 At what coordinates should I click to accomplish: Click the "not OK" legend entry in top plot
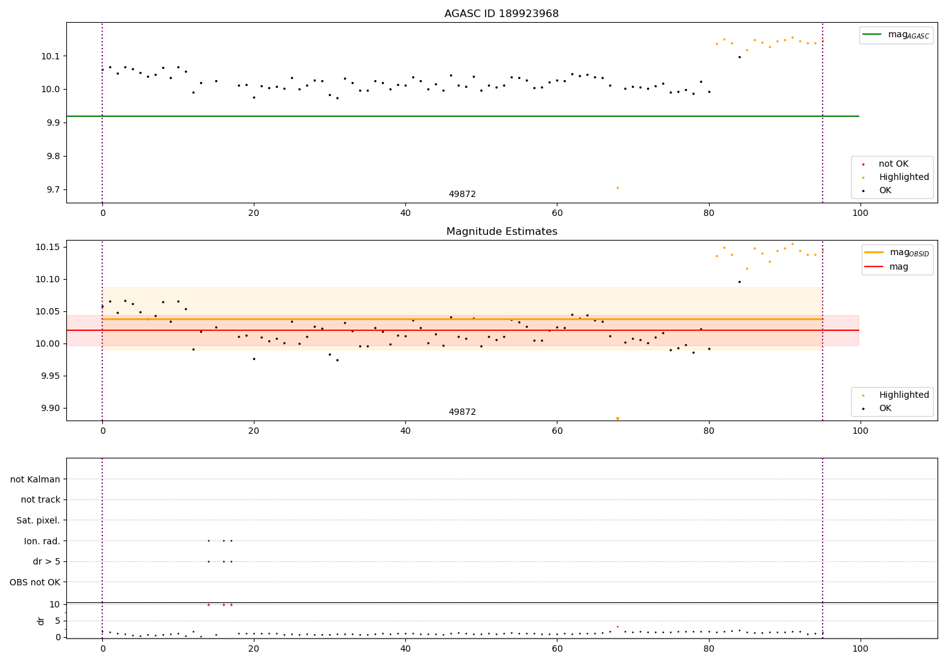893,164
